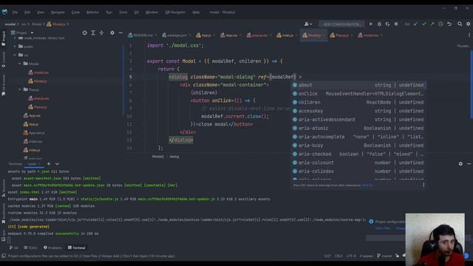The image size is (473, 266).
Task: Open terminal sessions dropdown chevron
Action: click(x=57, y=164)
